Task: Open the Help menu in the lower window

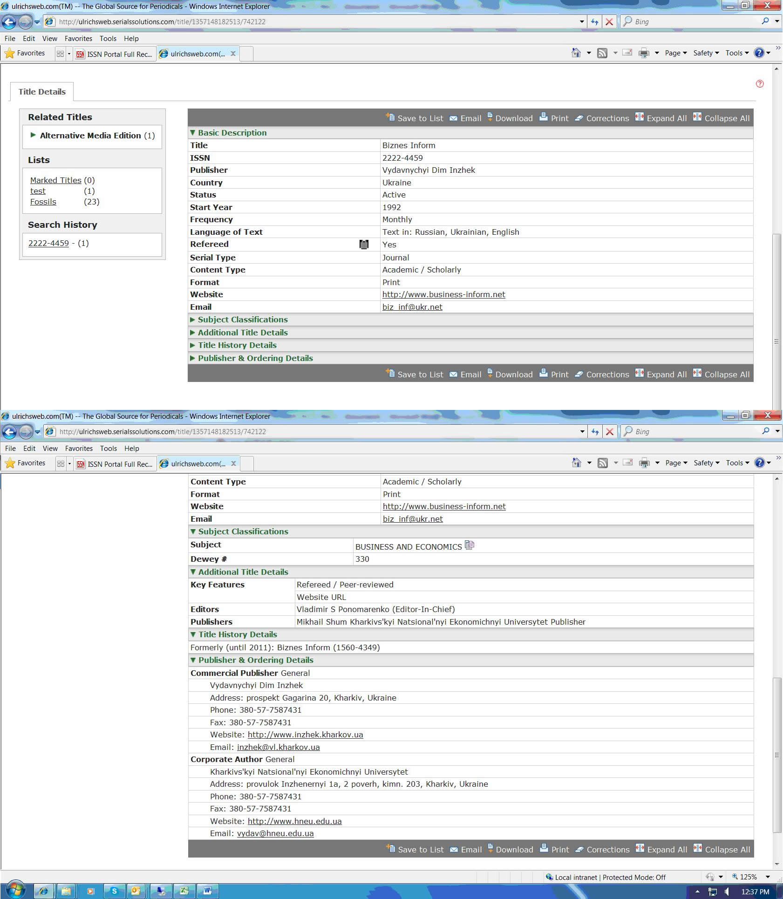Action: coord(132,449)
